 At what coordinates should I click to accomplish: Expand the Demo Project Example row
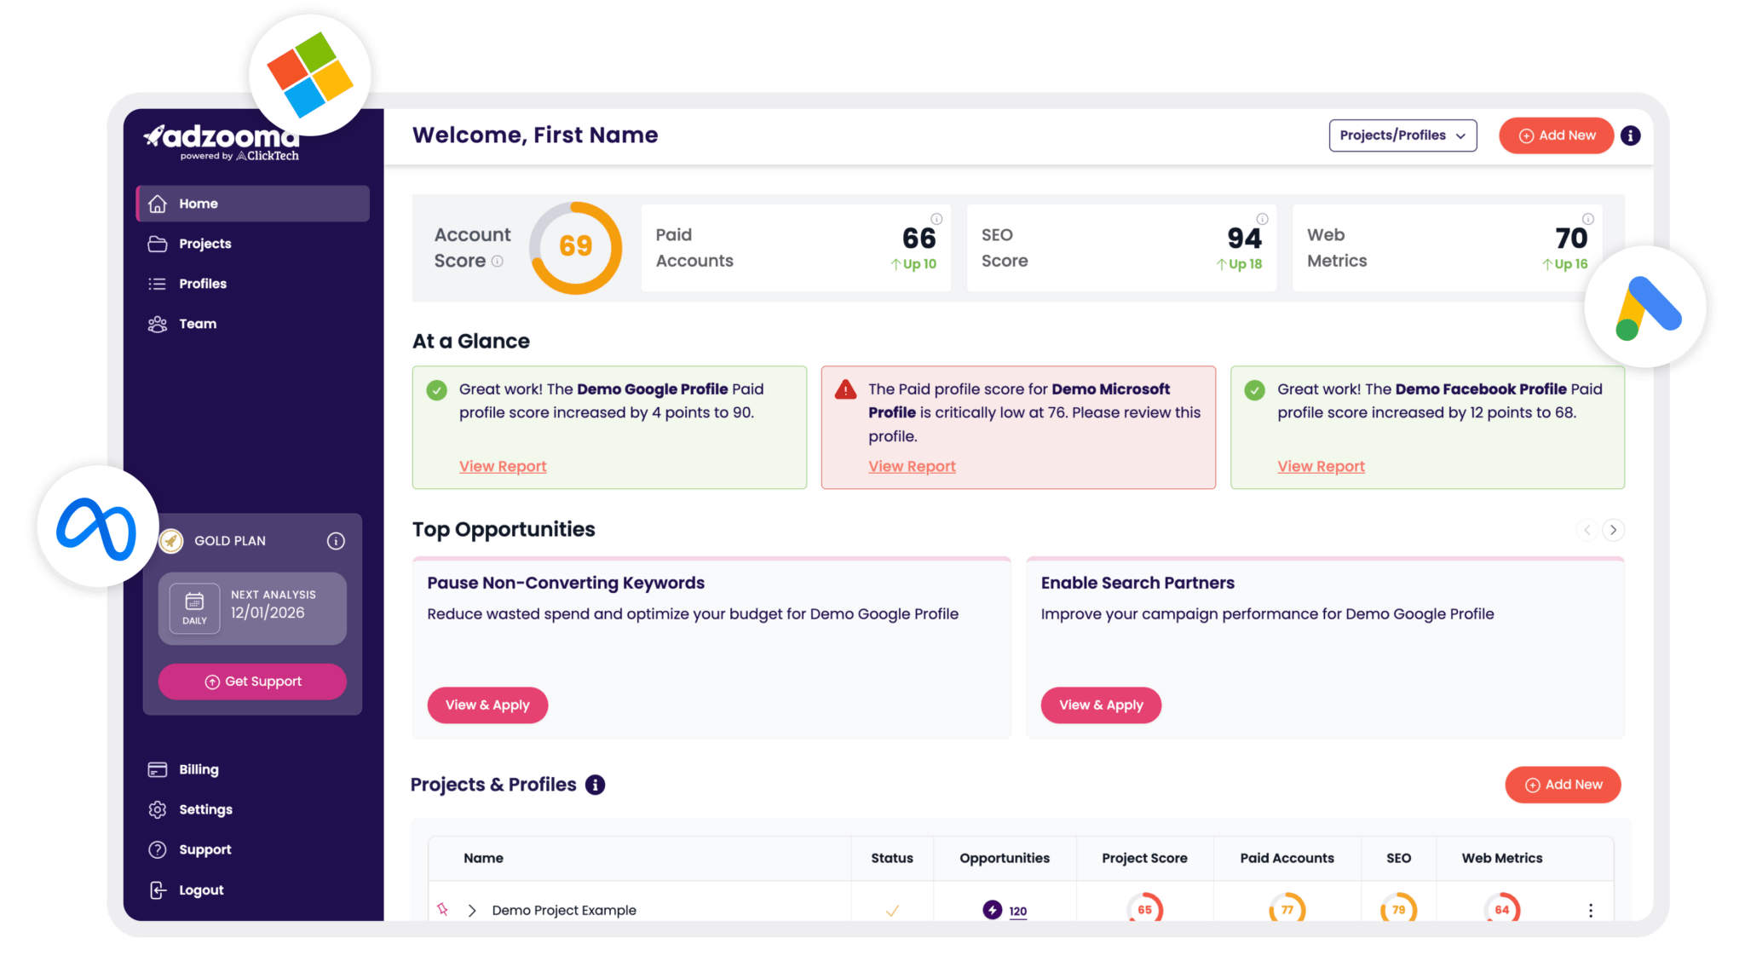click(472, 910)
